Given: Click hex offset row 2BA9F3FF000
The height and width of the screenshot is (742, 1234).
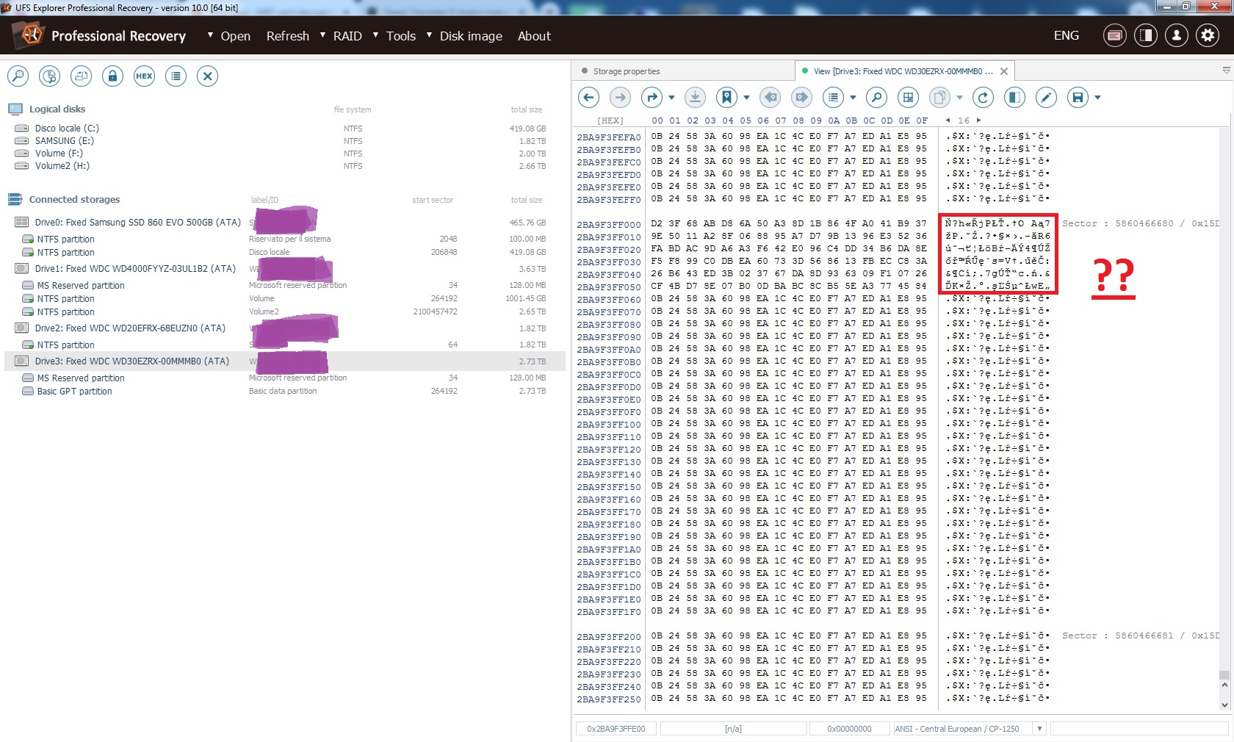Looking at the screenshot, I should [x=608, y=224].
